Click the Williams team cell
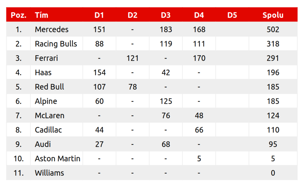The height and width of the screenshot is (186, 303). (49, 173)
